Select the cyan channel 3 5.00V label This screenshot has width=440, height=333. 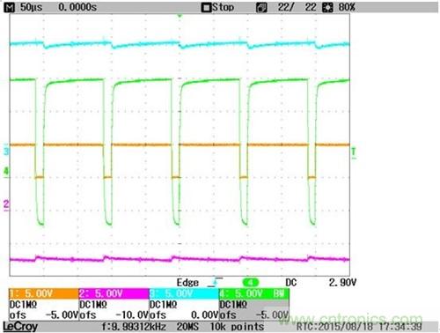(184, 293)
